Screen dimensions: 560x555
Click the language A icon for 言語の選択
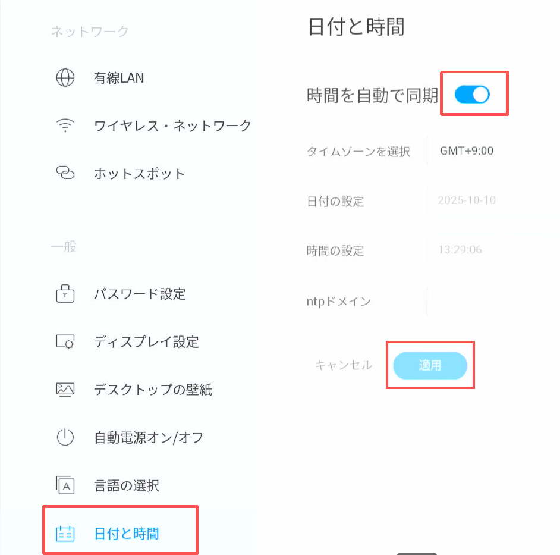[65, 485]
